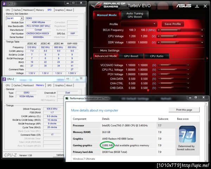Image resolution: width=211 pixels, height=169 pixels.
Task: Click the ROG logo in TurboV EVO
Action: click(96, 5)
